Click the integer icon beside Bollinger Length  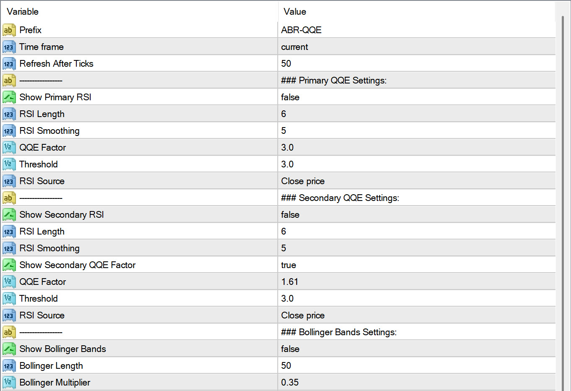9,365
